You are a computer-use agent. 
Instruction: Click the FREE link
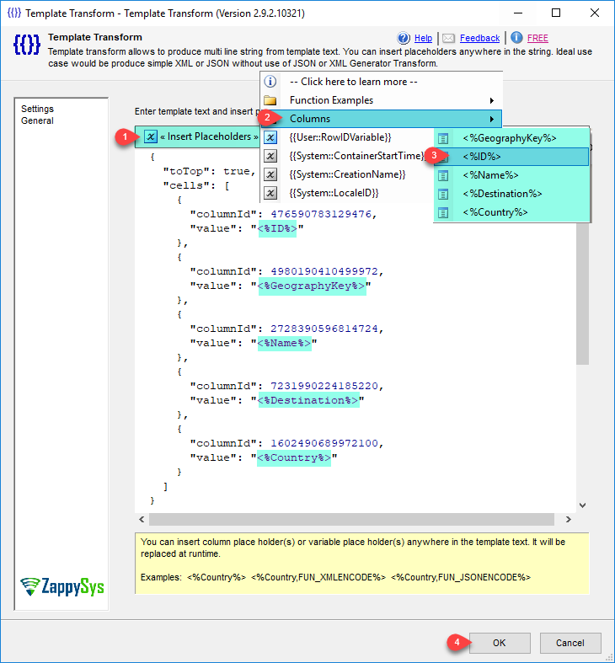(537, 38)
